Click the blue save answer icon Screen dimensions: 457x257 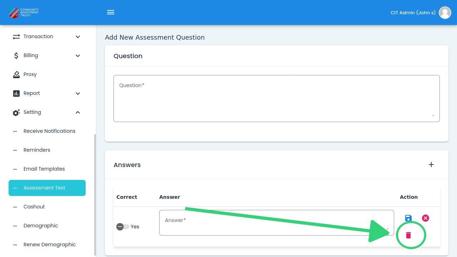pos(408,218)
